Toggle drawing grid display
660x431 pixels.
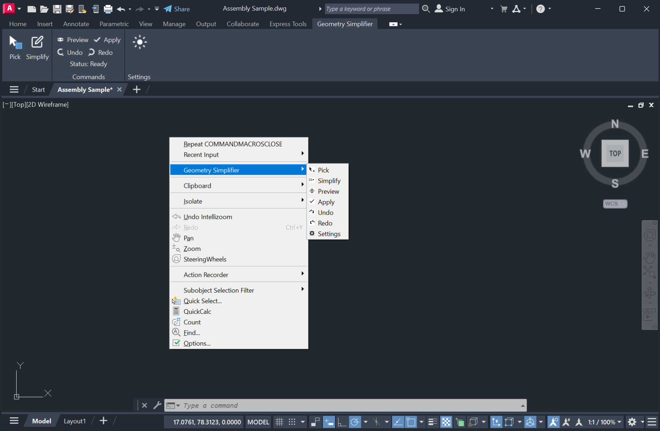pos(279,422)
